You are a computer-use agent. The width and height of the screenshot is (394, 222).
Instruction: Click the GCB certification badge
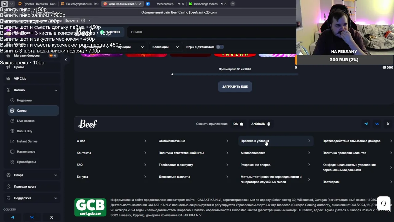pyautogui.click(x=90, y=207)
